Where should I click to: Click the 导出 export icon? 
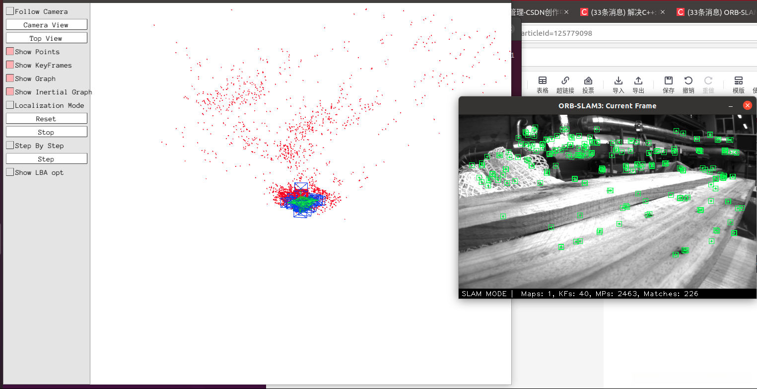pyautogui.click(x=638, y=85)
